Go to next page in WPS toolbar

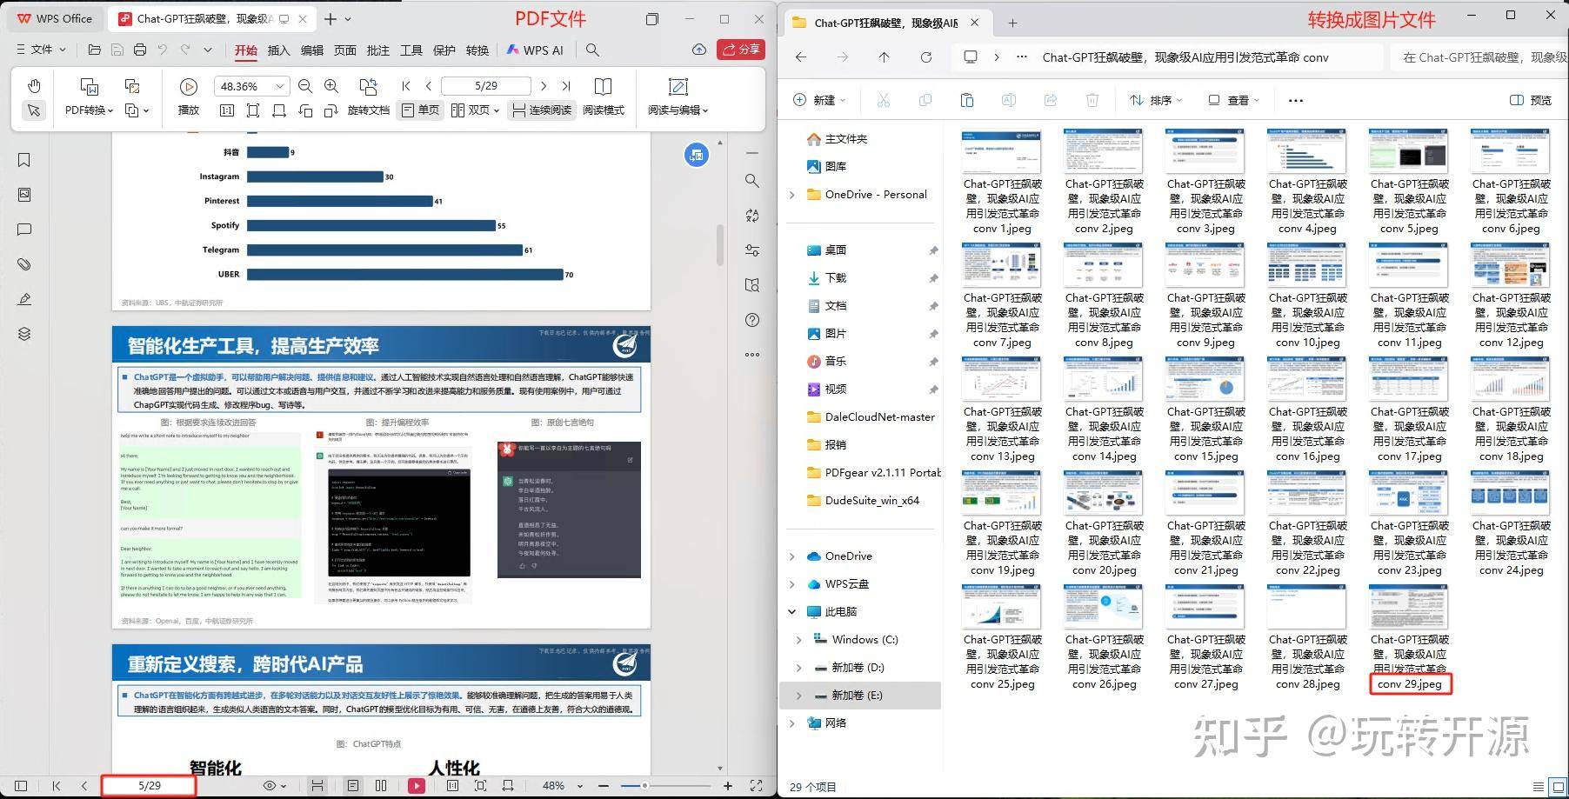[544, 86]
